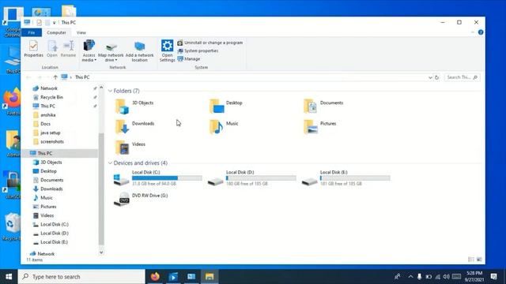Select the DVD RW Drive (G:)
Screen dimensions: 506x284
pyautogui.click(x=141, y=199)
